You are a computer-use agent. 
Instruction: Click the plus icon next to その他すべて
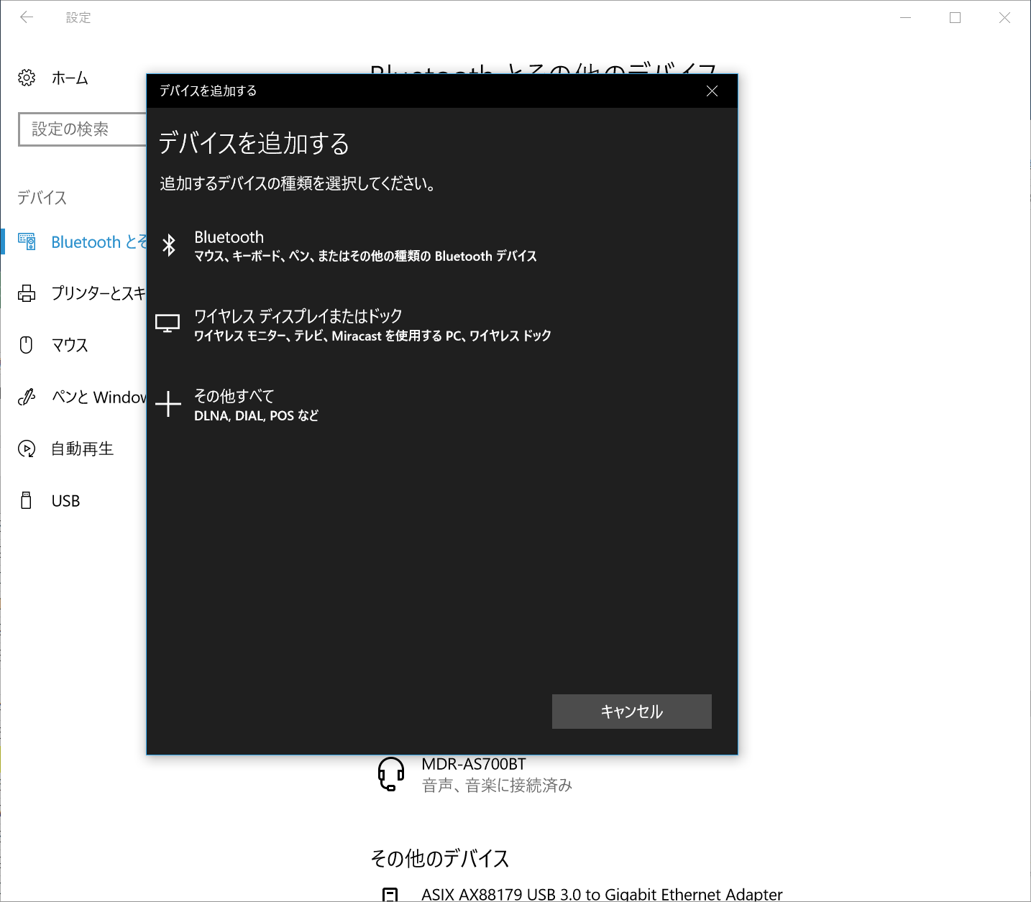(168, 405)
